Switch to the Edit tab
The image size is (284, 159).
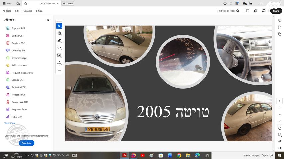point(17,11)
